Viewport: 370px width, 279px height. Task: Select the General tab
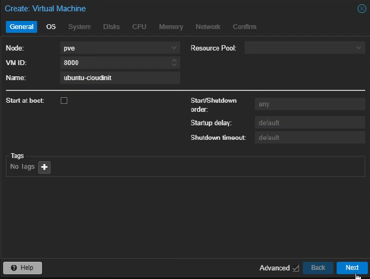click(22, 27)
